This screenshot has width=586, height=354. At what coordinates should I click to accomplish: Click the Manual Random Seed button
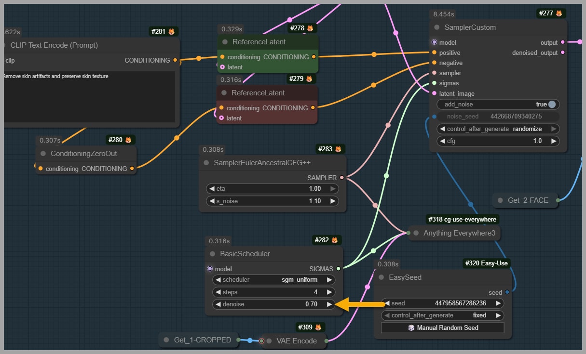click(x=442, y=328)
